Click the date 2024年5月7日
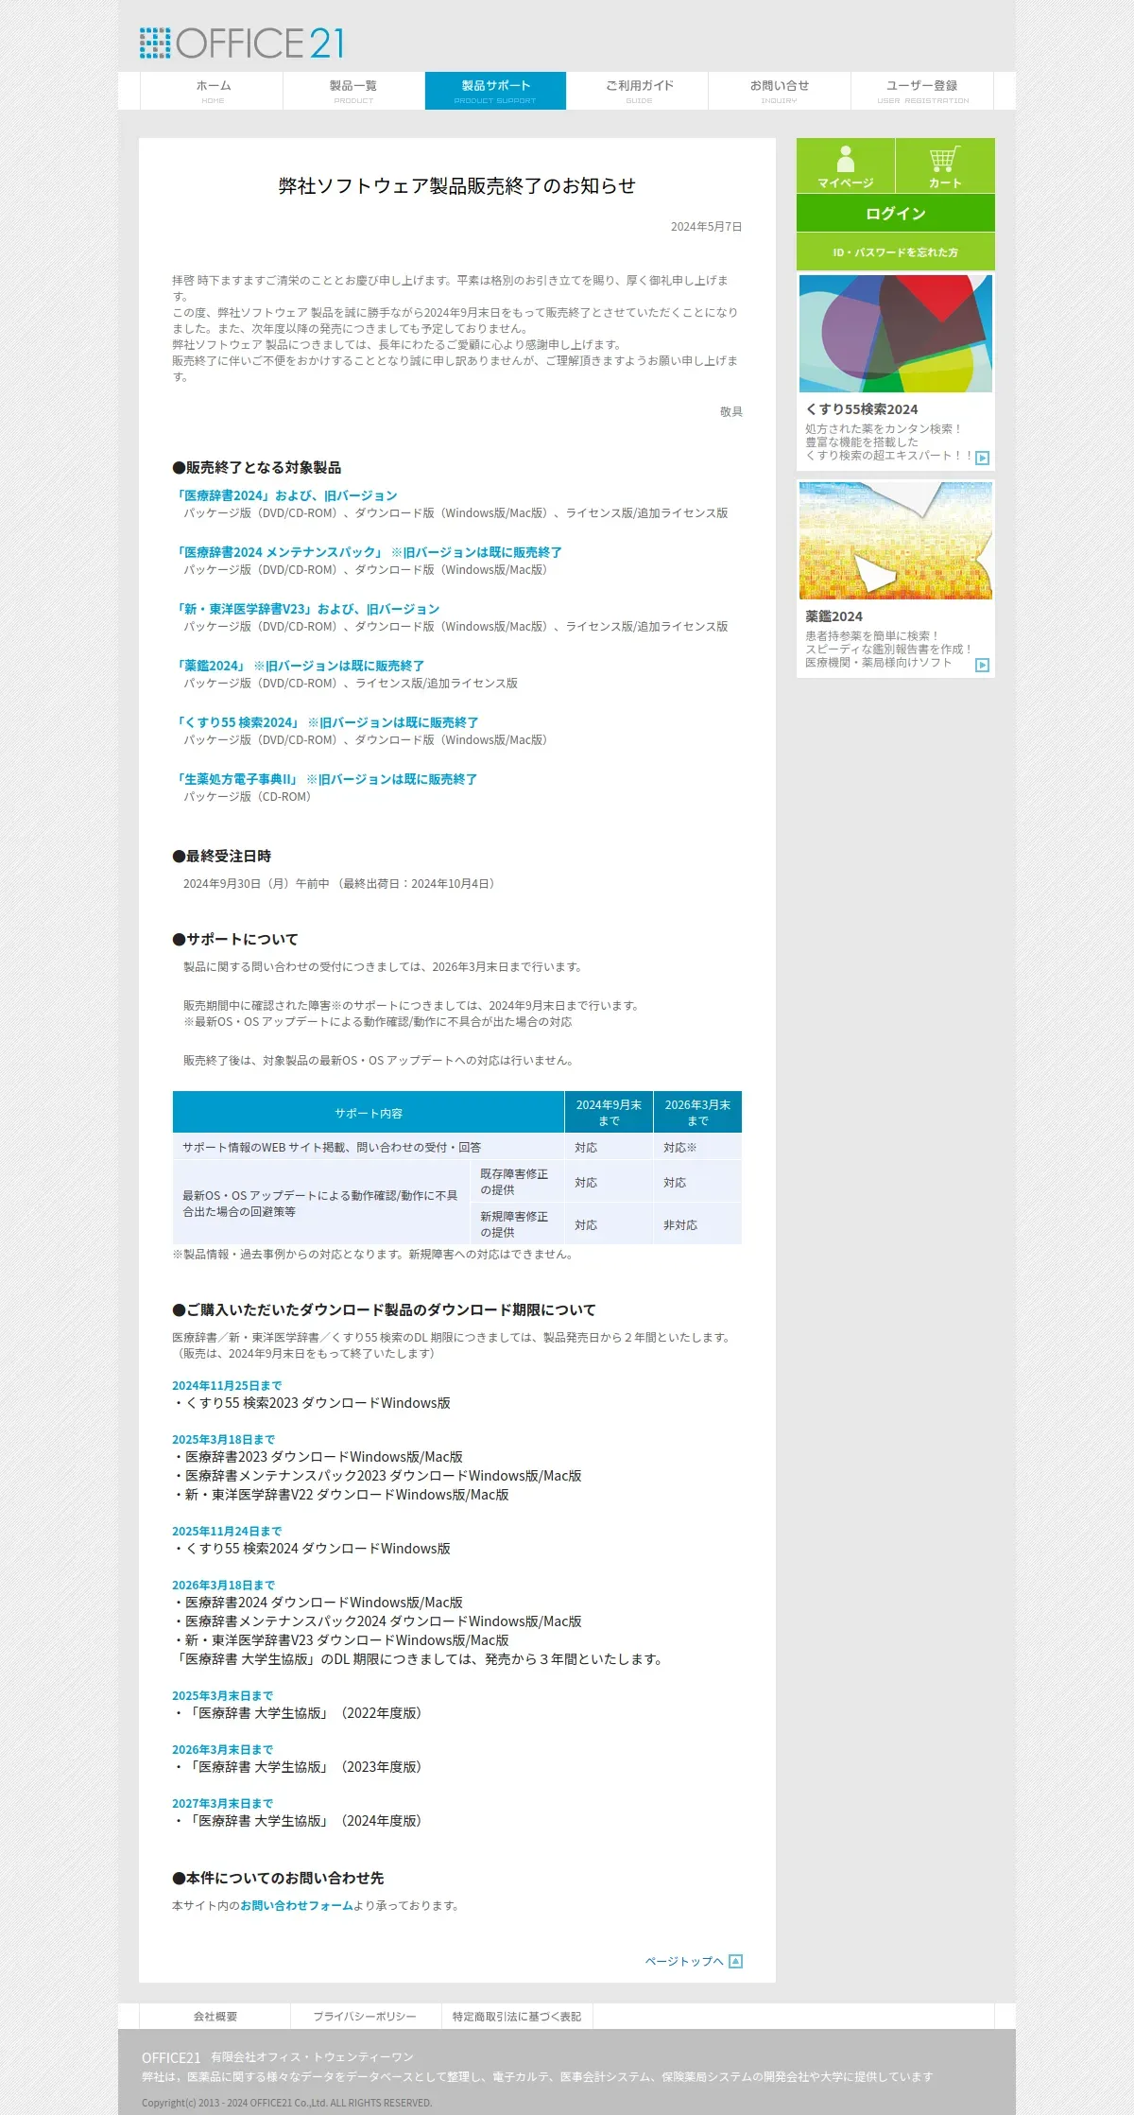This screenshot has height=2115, width=1134. click(x=706, y=227)
